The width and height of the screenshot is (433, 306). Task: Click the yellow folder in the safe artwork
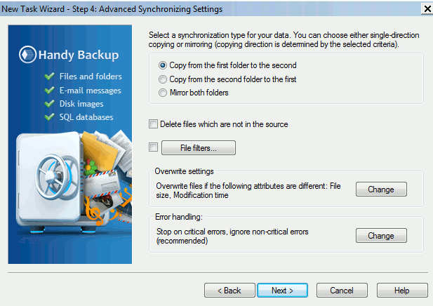(x=100, y=150)
